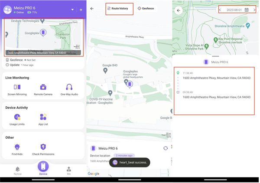Go to next date in route history
The width and height of the screenshot is (260, 183).
point(254,10)
